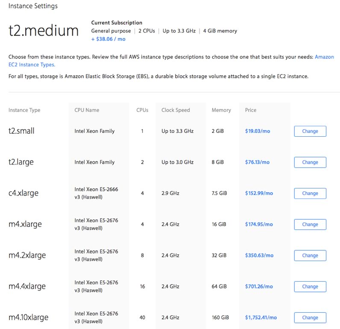Screen dimensions: 340x329
Task: Click the Price column header
Action: coord(251,110)
